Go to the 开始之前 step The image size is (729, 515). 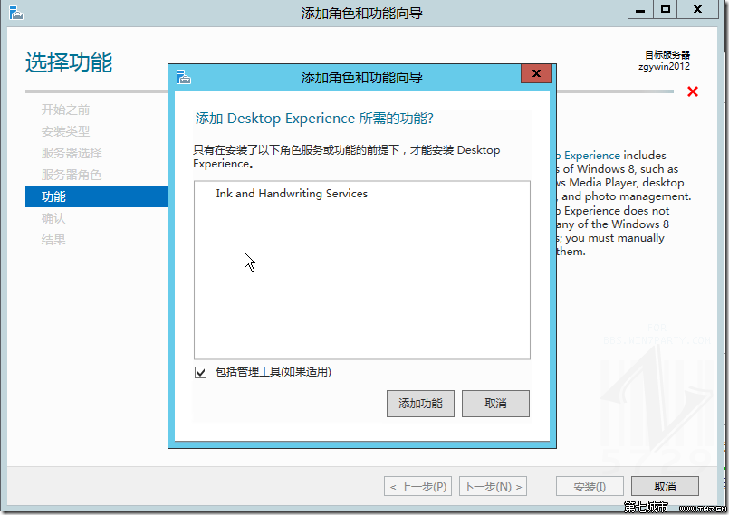coord(65,110)
